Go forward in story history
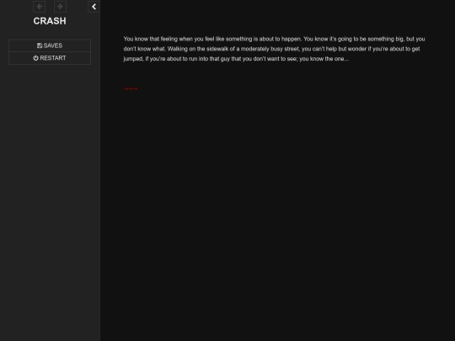This screenshot has height=341, width=455. click(x=60, y=7)
